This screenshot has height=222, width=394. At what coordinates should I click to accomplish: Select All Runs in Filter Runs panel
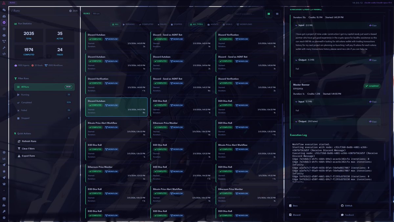point(44,87)
